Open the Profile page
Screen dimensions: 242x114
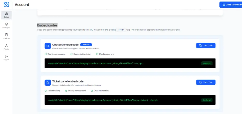tap(6, 47)
